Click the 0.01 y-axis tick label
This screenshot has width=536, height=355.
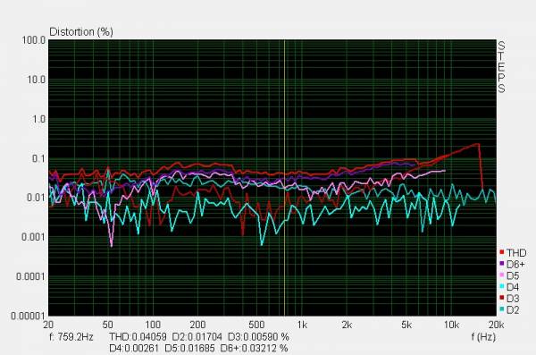[36, 198]
